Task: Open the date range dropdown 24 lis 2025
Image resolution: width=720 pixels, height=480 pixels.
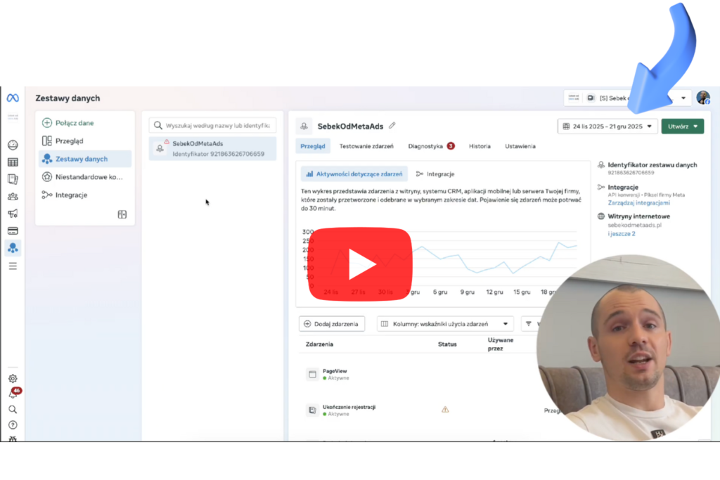Action: [x=607, y=126]
